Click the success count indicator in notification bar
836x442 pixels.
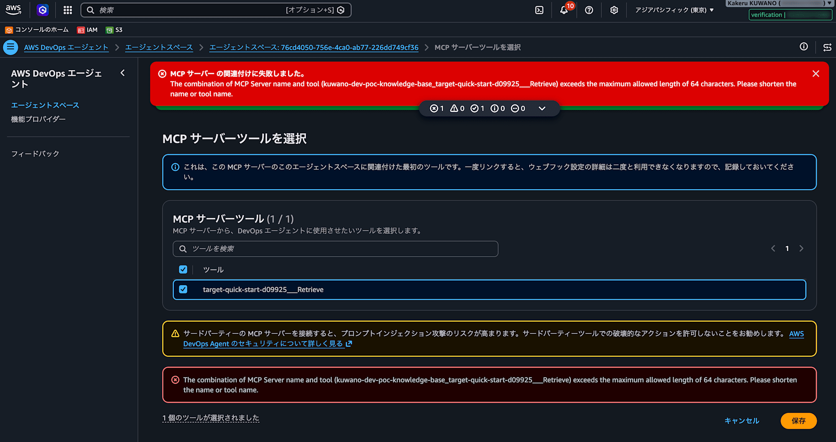click(477, 109)
